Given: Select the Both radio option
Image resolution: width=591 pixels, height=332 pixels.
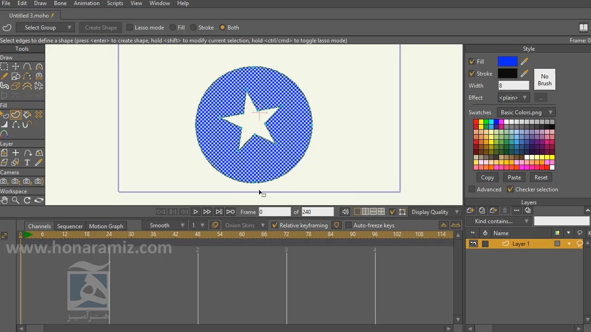Looking at the screenshot, I should click(x=223, y=28).
